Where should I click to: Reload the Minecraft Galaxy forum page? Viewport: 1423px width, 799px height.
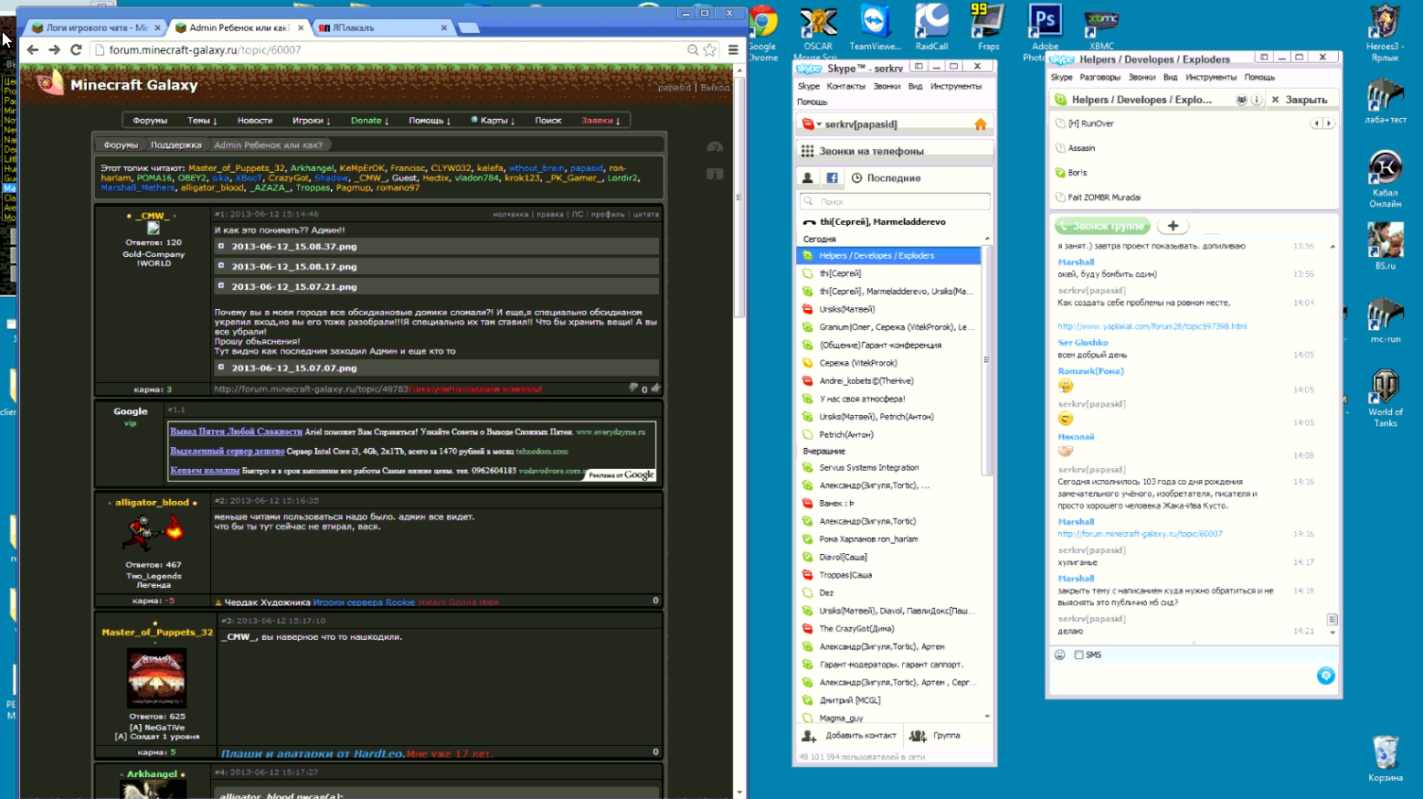click(x=76, y=50)
